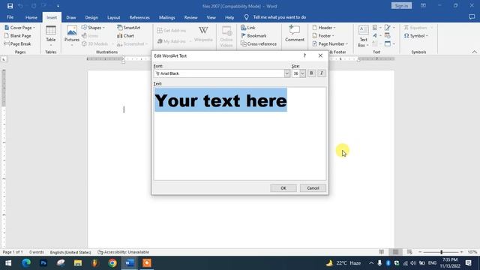Click the dialog Help question mark
The image size is (480, 270).
tap(304, 55)
